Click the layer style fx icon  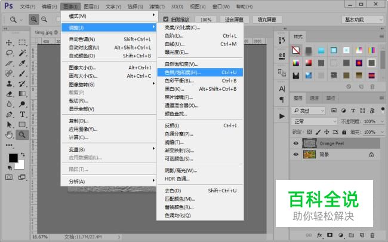319,235
